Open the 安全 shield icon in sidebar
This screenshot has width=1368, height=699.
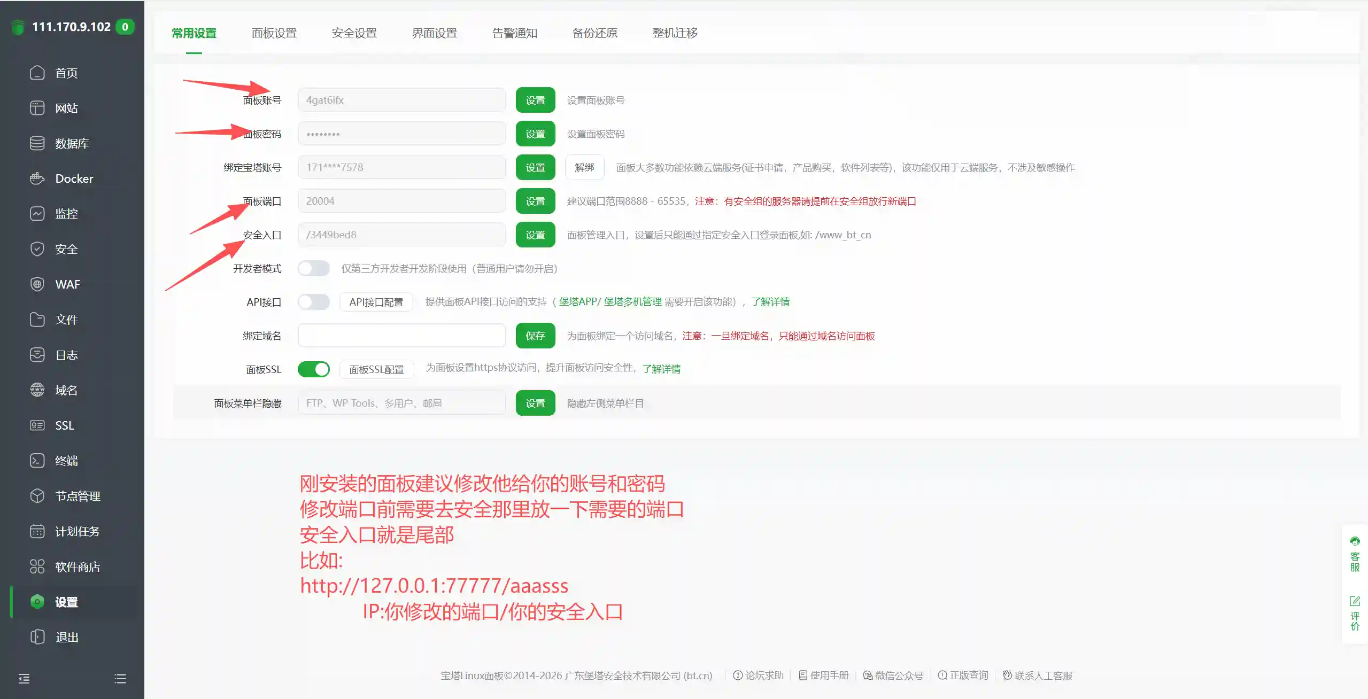click(x=37, y=249)
